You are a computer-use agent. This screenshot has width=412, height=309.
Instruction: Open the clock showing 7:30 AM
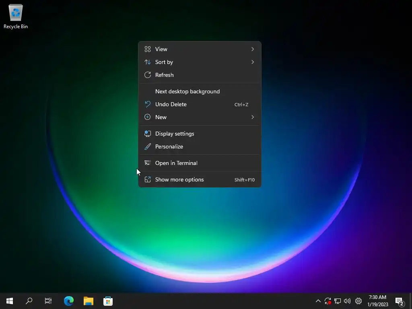tap(377, 301)
